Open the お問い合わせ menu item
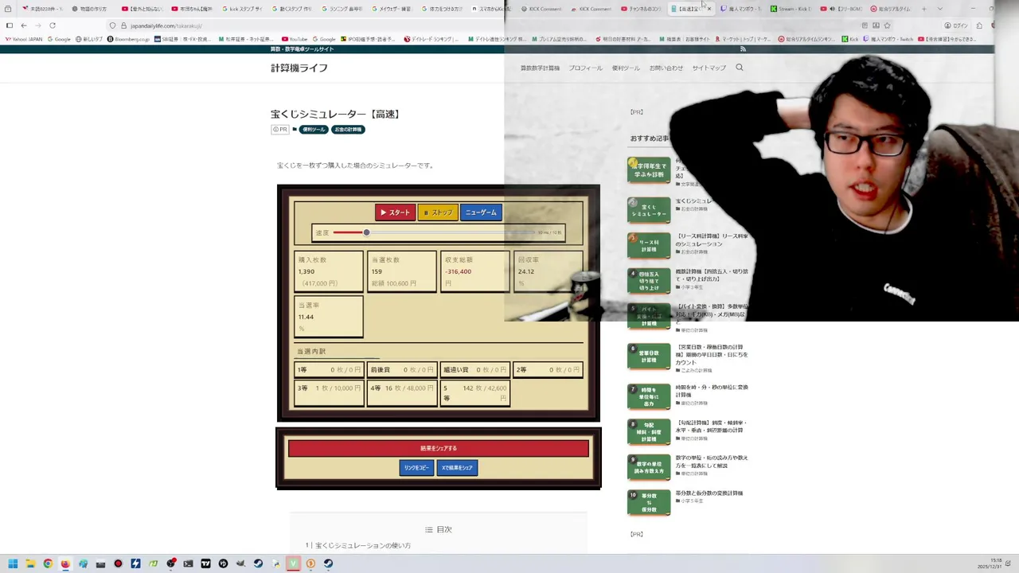Viewport: 1019px width, 573px height. pyautogui.click(x=666, y=68)
